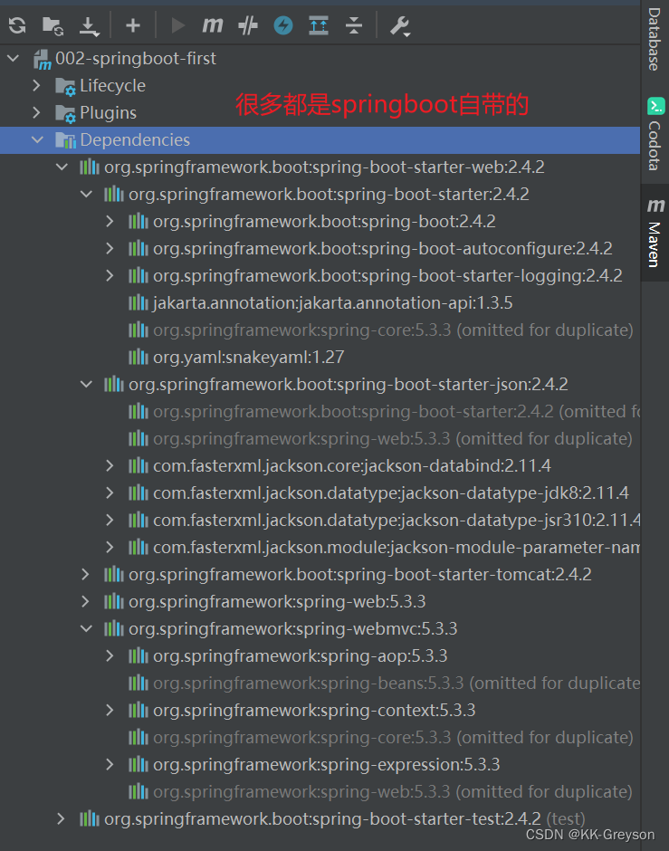Expand top-level spring-web:5.3.3 dependency

tap(85, 601)
